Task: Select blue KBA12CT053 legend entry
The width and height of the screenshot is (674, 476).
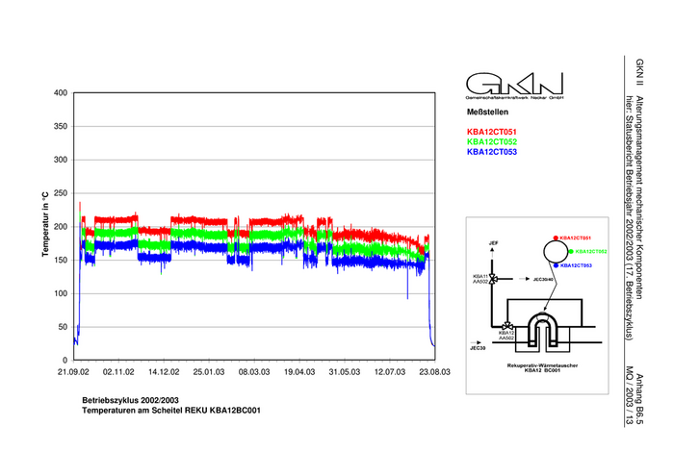Action: pos(491,152)
